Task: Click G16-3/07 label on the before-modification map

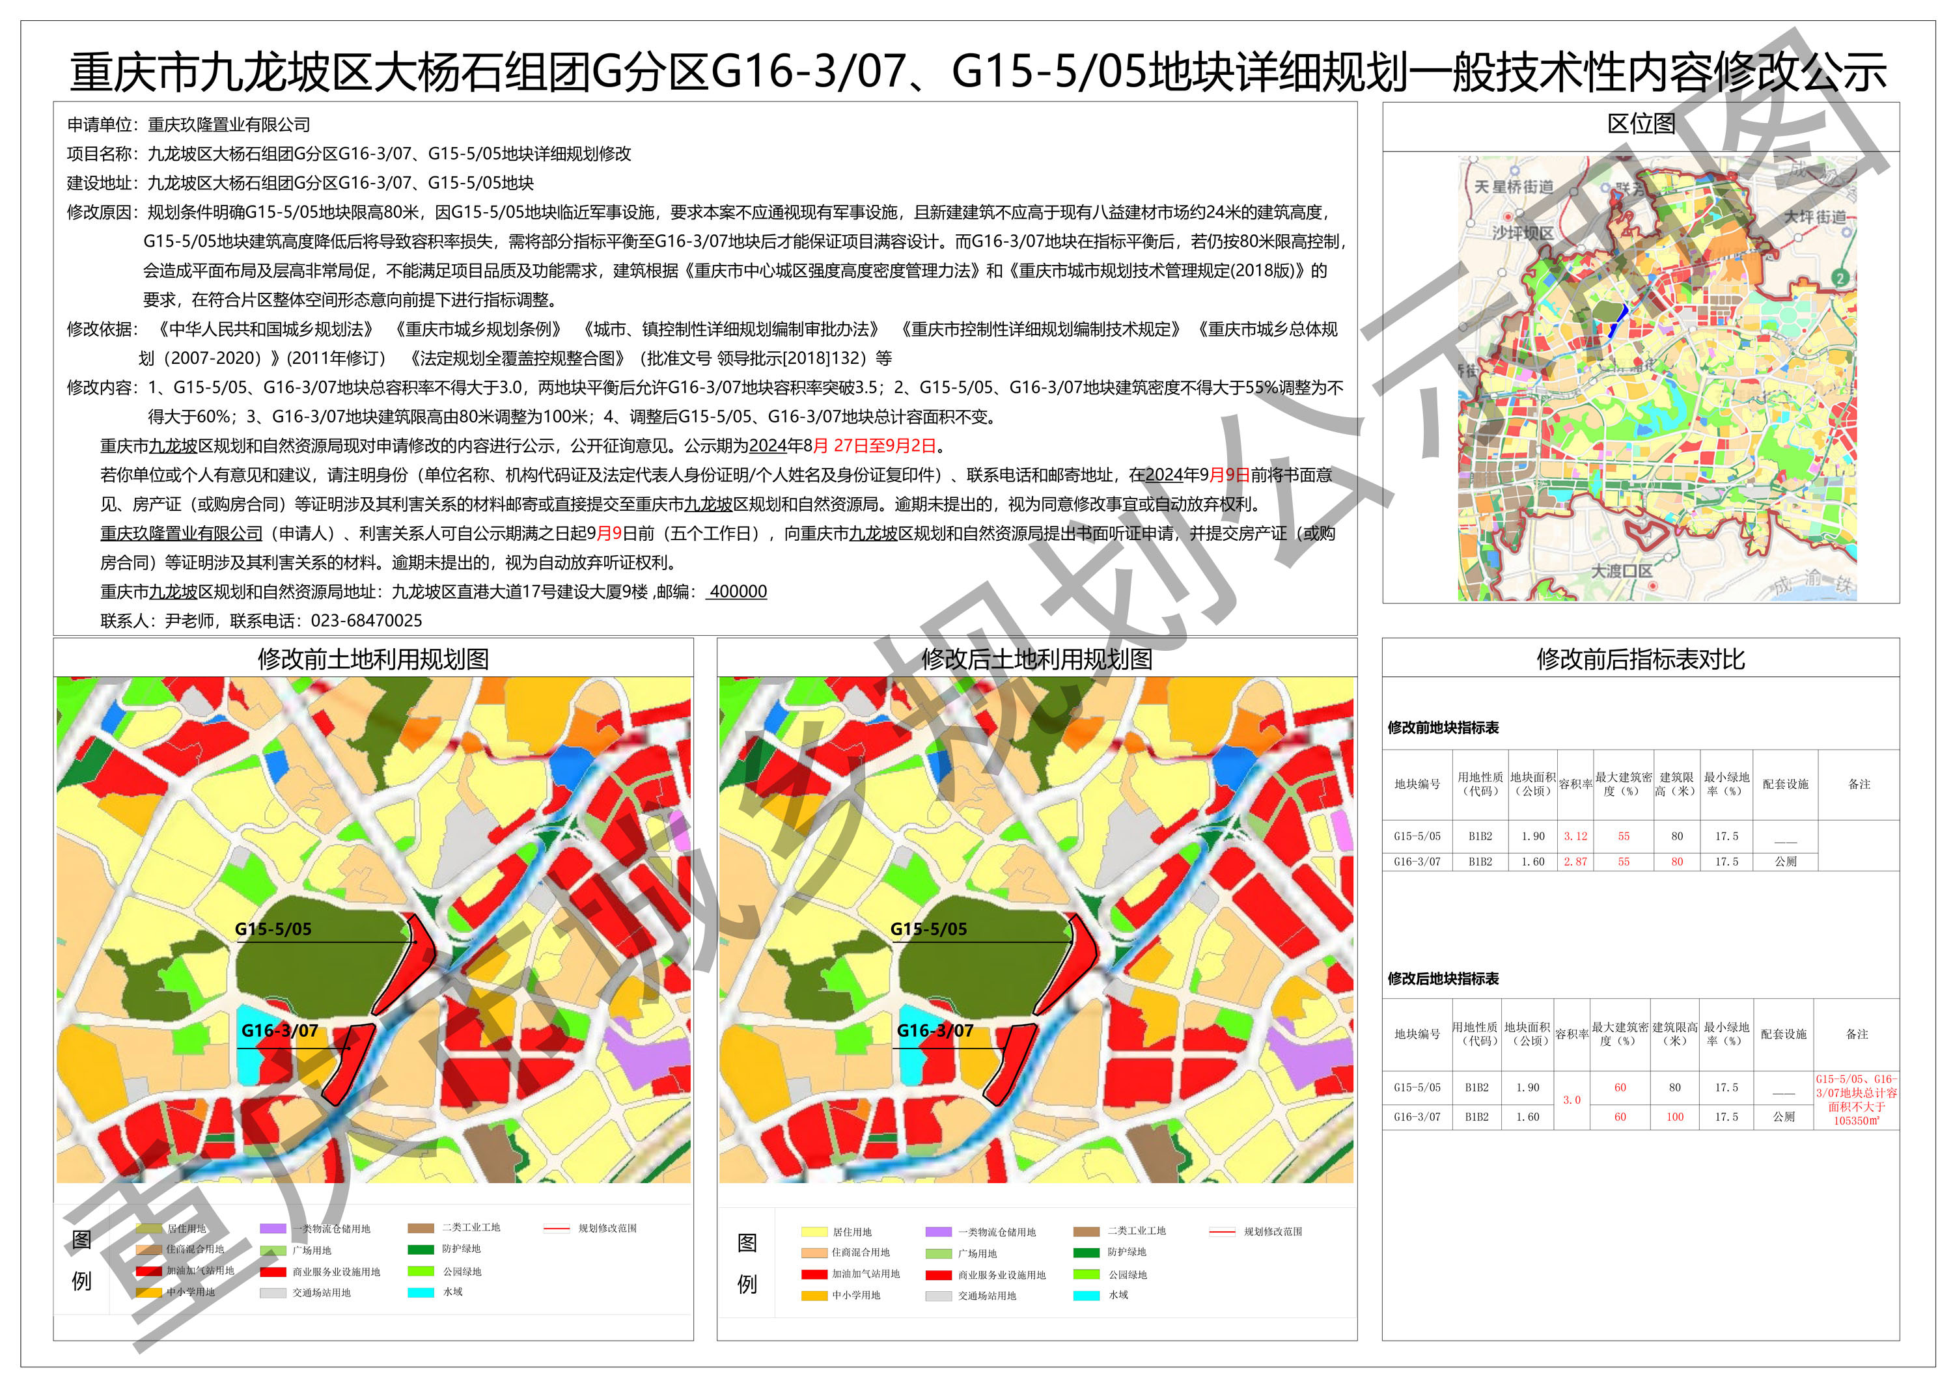Action: point(280,1030)
